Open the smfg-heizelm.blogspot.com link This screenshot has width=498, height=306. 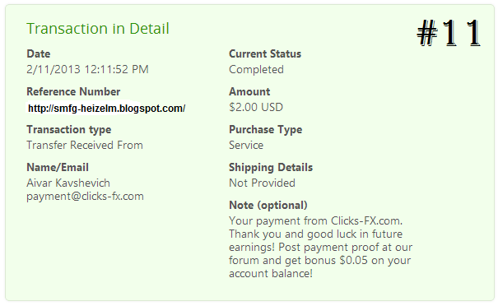(107, 109)
